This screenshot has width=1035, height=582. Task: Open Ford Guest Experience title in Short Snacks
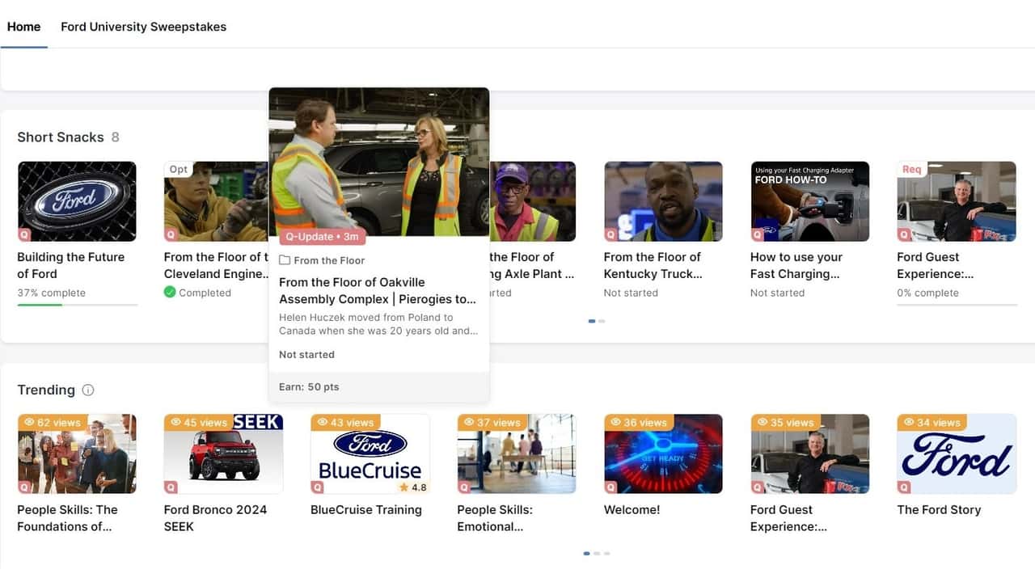coord(936,265)
